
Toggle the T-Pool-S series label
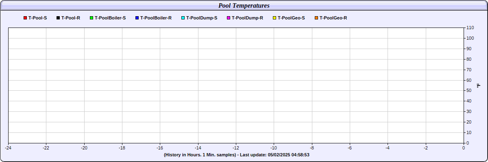(38, 18)
